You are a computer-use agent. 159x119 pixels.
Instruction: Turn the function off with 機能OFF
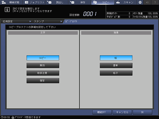pyautogui.click(x=102, y=112)
